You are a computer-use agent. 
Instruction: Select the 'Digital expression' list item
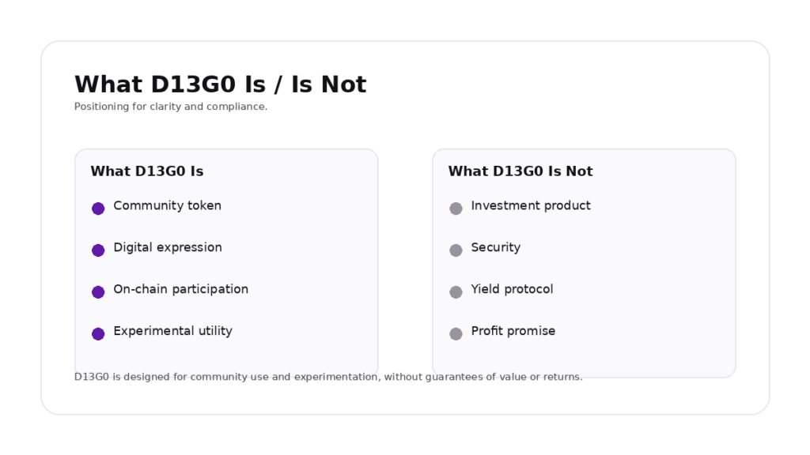coord(167,248)
